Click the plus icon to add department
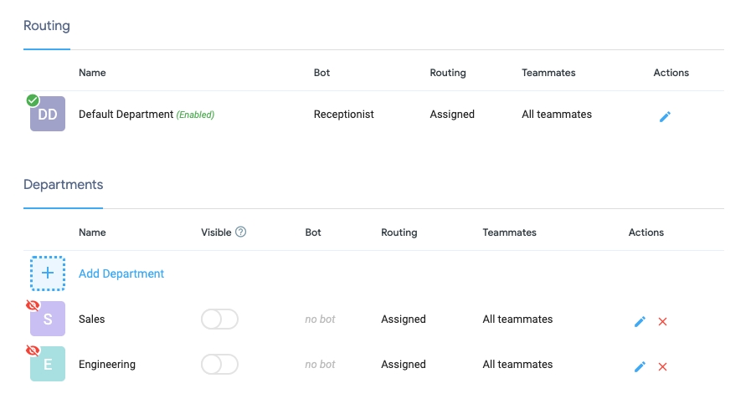 pyautogui.click(x=48, y=273)
